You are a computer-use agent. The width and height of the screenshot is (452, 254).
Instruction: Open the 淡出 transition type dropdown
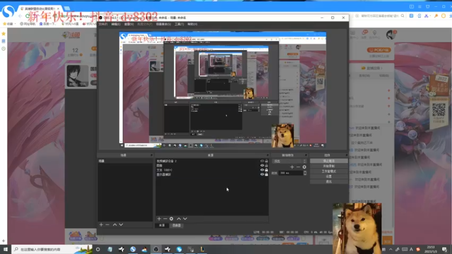pyautogui.click(x=289, y=161)
